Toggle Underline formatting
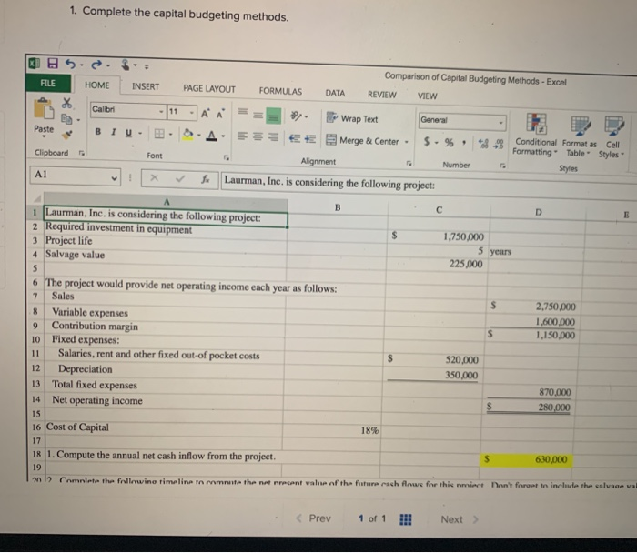The image size is (637, 553). pos(129,133)
